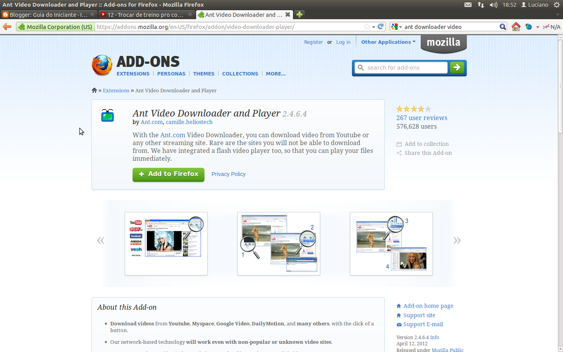Click the Add to Firefox button
This screenshot has width=563, height=352.
pos(169,174)
